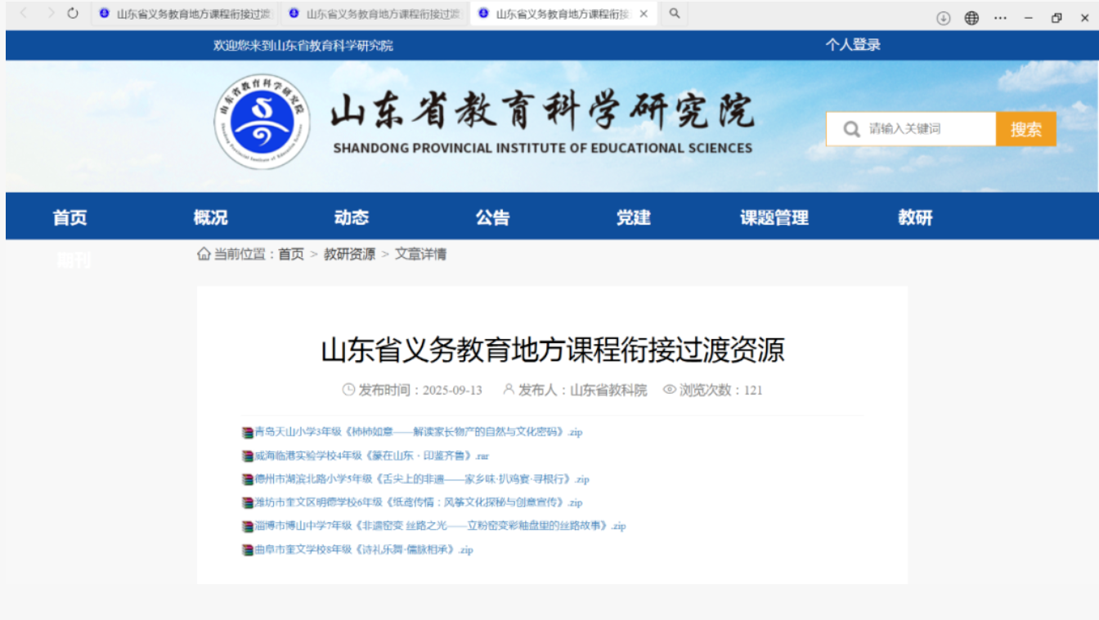Open the 课题管理 navigation menu
The height and width of the screenshot is (620, 1099).
(774, 217)
